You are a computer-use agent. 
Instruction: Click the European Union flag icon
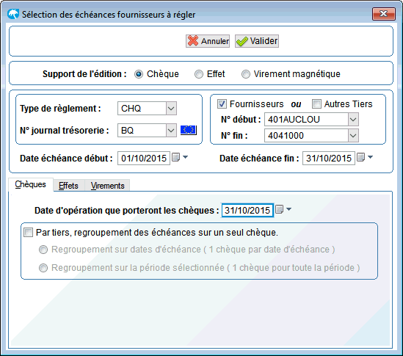(189, 130)
